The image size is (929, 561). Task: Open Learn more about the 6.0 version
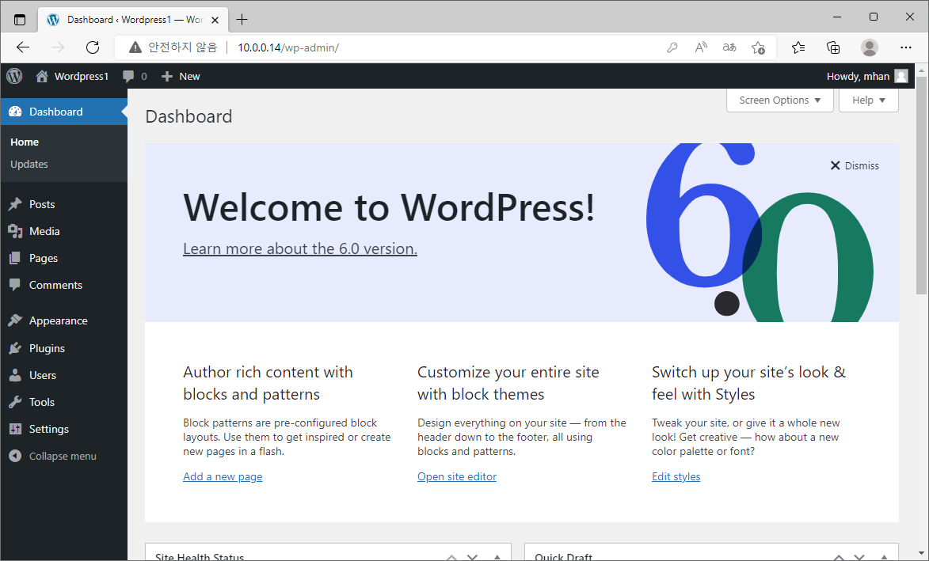click(x=300, y=248)
